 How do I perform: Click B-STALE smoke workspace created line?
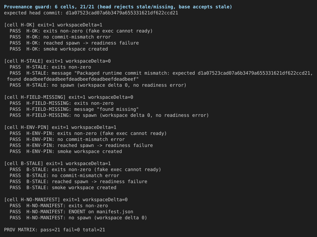tap(63, 187)
